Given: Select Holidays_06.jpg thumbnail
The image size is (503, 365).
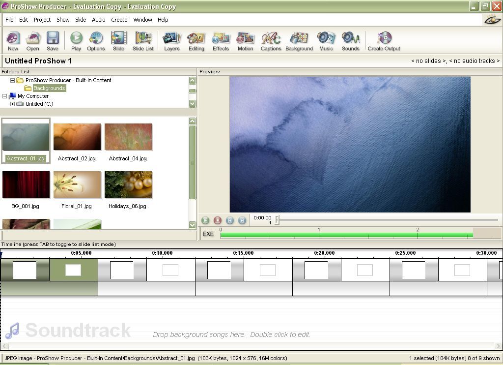Looking at the screenshot, I should click(128, 184).
